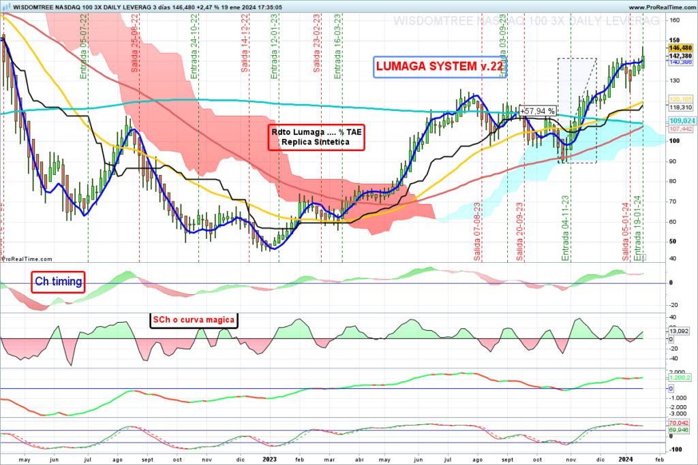The image size is (698, 465).
Task: Select the Salida 14-12-22 marker
Action: [x=245, y=43]
